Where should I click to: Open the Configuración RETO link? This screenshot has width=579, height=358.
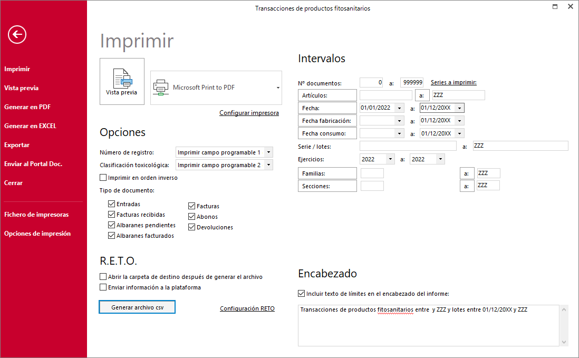click(247, 308)
